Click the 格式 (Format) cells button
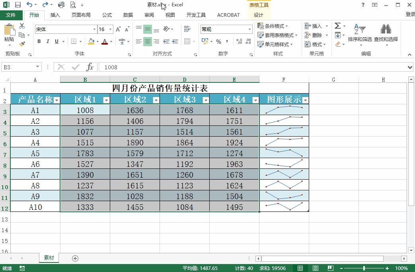This screenshot has height=272, width=415. (315, 44)
